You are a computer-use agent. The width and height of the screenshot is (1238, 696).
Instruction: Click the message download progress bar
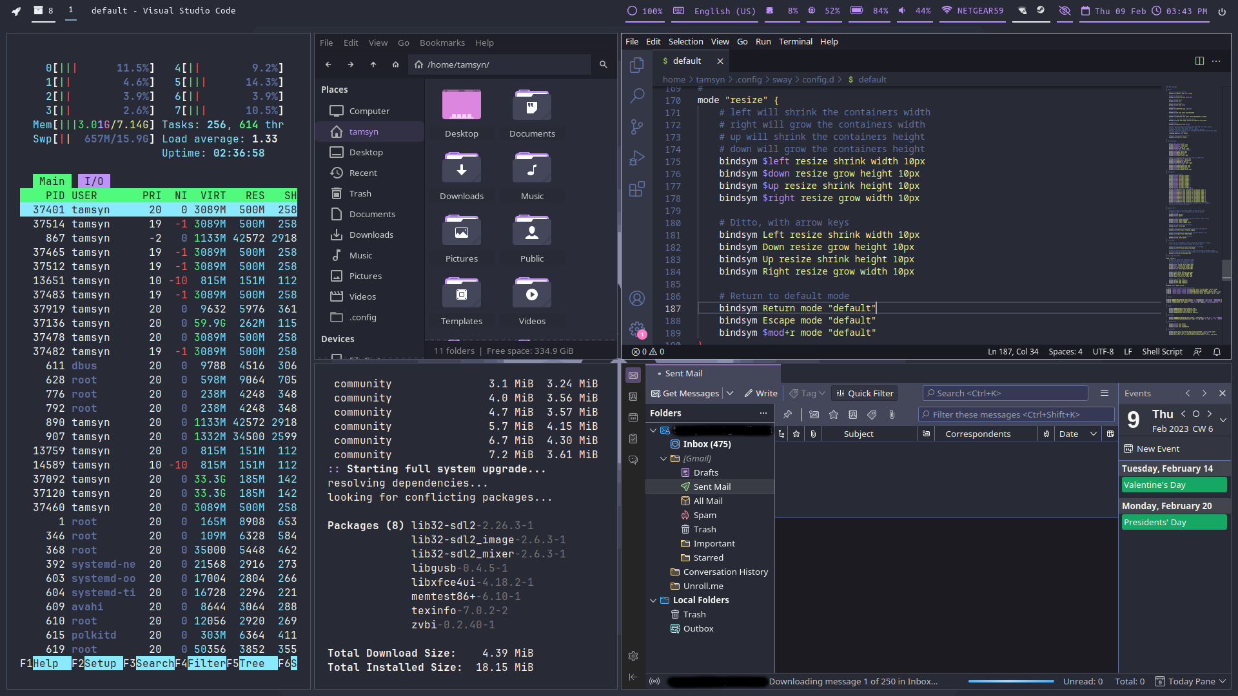tap(1010, 681)
